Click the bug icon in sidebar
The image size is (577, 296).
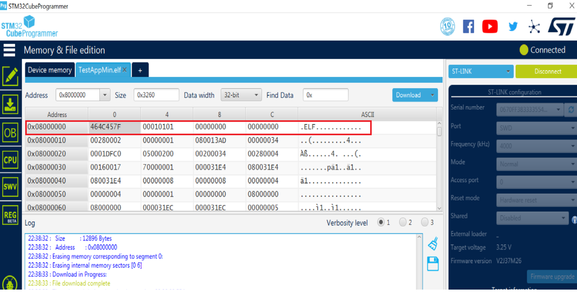point(10,283)
